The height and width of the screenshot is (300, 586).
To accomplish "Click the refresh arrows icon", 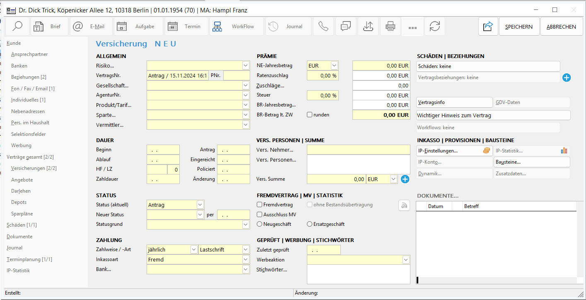I will click(x=434, y=27).
